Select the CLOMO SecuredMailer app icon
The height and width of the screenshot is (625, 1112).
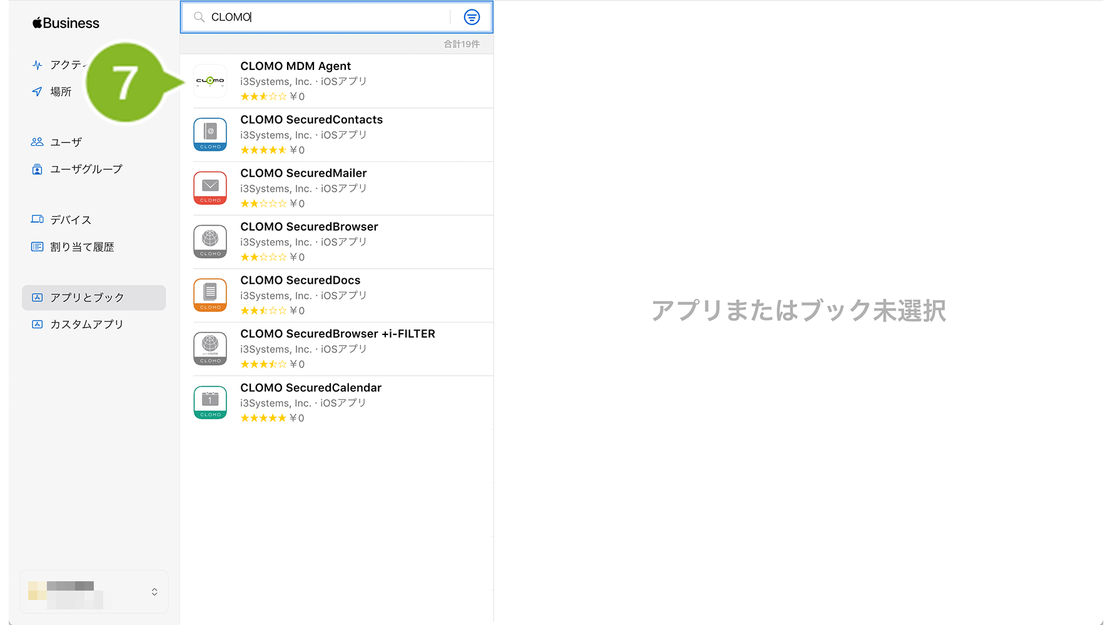210,188
